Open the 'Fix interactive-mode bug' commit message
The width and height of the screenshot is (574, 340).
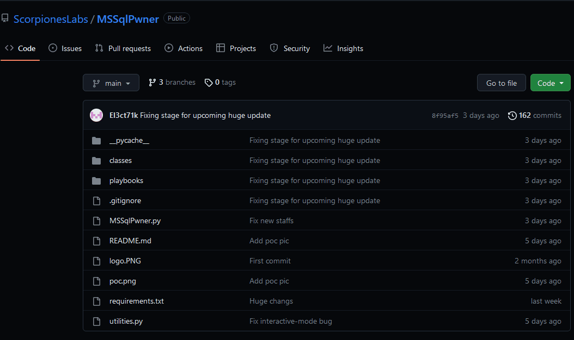pyautogui.click(x=291, y=322)
